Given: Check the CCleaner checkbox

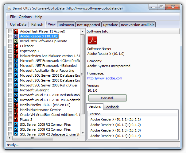Looking at the screenshot, I should click(x=10, y=46).
